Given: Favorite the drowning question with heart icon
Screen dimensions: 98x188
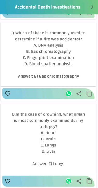Looking at the screenshot, I should click(8, 181).
